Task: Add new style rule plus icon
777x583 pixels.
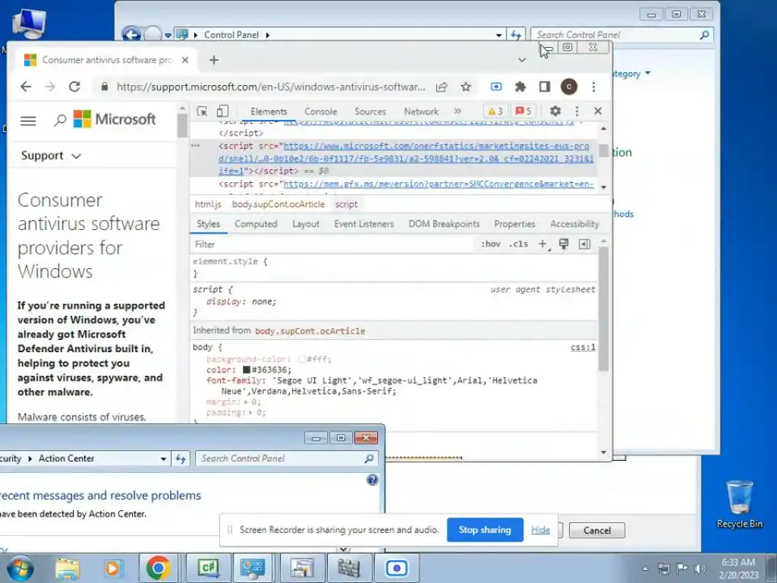Action: point(543,244)
